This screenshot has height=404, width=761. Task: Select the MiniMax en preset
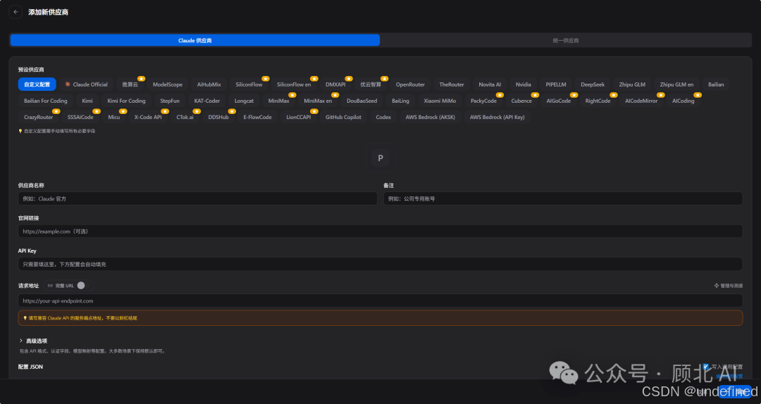pos(318,101)
